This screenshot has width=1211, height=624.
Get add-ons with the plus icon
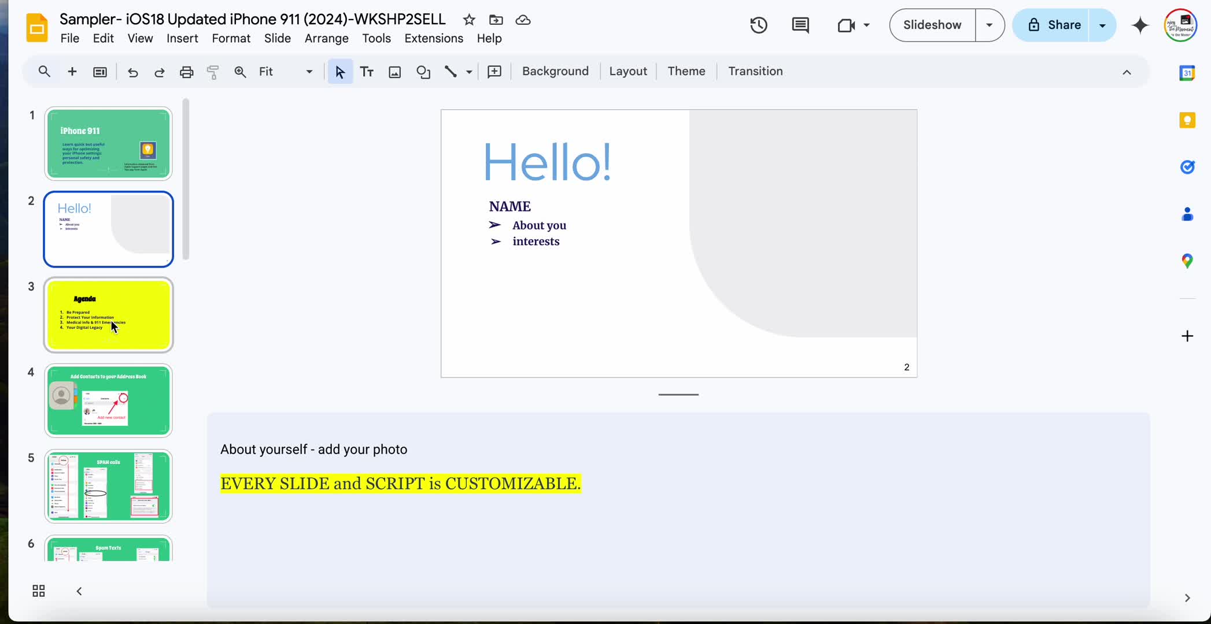click(x=1187, y=336)
